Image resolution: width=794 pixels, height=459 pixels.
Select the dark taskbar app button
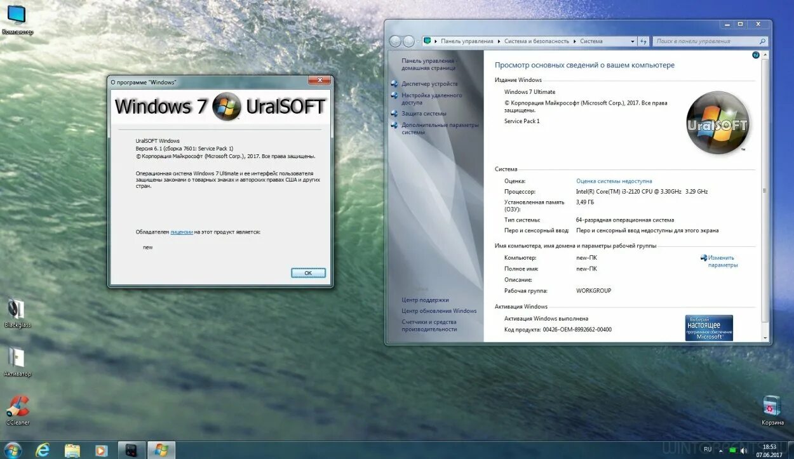pyautogui.click(x=131, y=450)
